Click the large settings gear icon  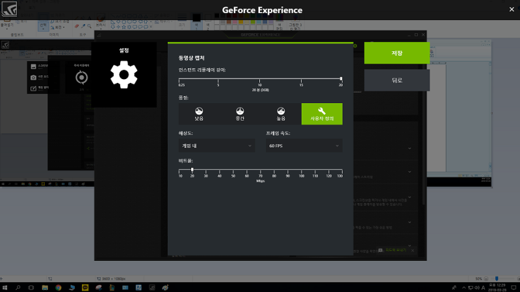click(x=123, y=75)
